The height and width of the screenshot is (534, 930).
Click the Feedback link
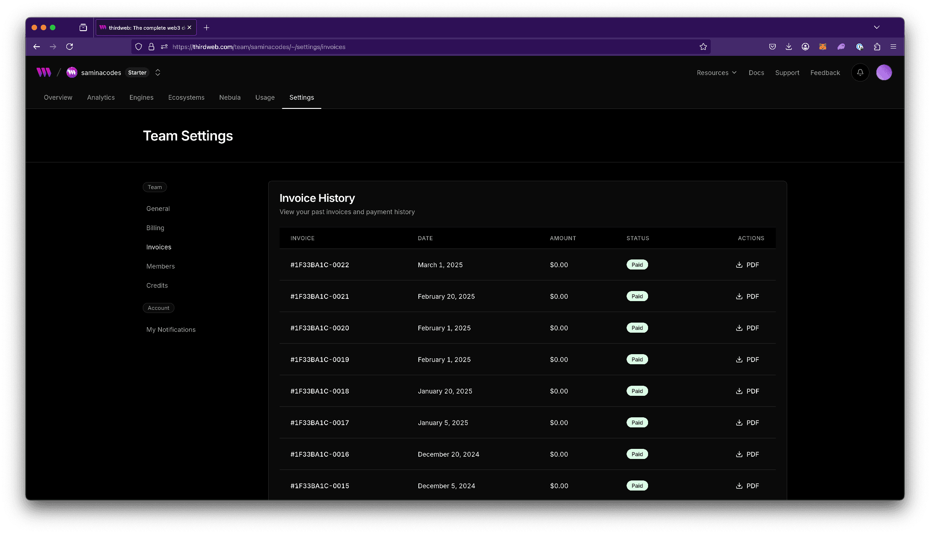pyautogui.click(x=825, y=73)
